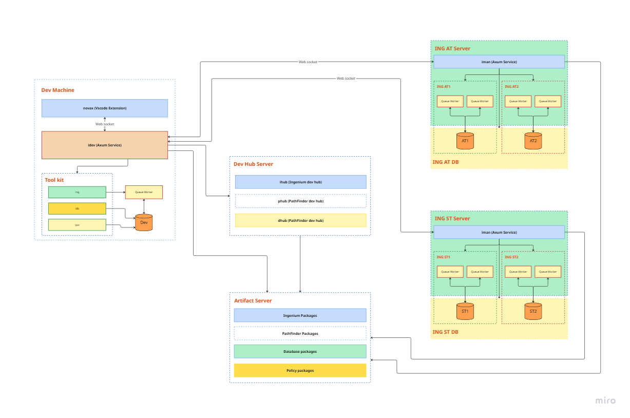Select the PathFinder Packages dashed shape
This screenshot has height=418, width=630.
(300, 333)
